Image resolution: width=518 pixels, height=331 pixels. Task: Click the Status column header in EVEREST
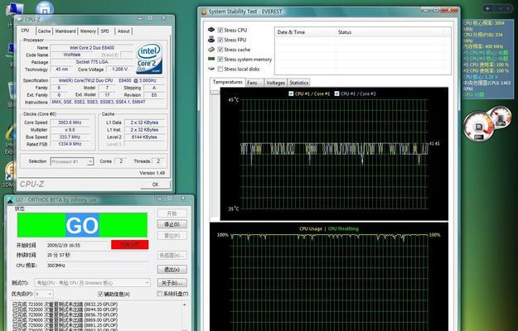tap(390, 32)
